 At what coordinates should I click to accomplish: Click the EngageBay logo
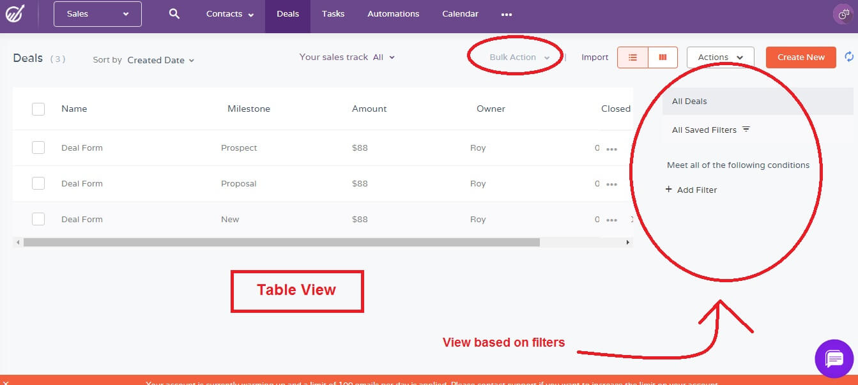pyautogui.click(x=14, y=12)
